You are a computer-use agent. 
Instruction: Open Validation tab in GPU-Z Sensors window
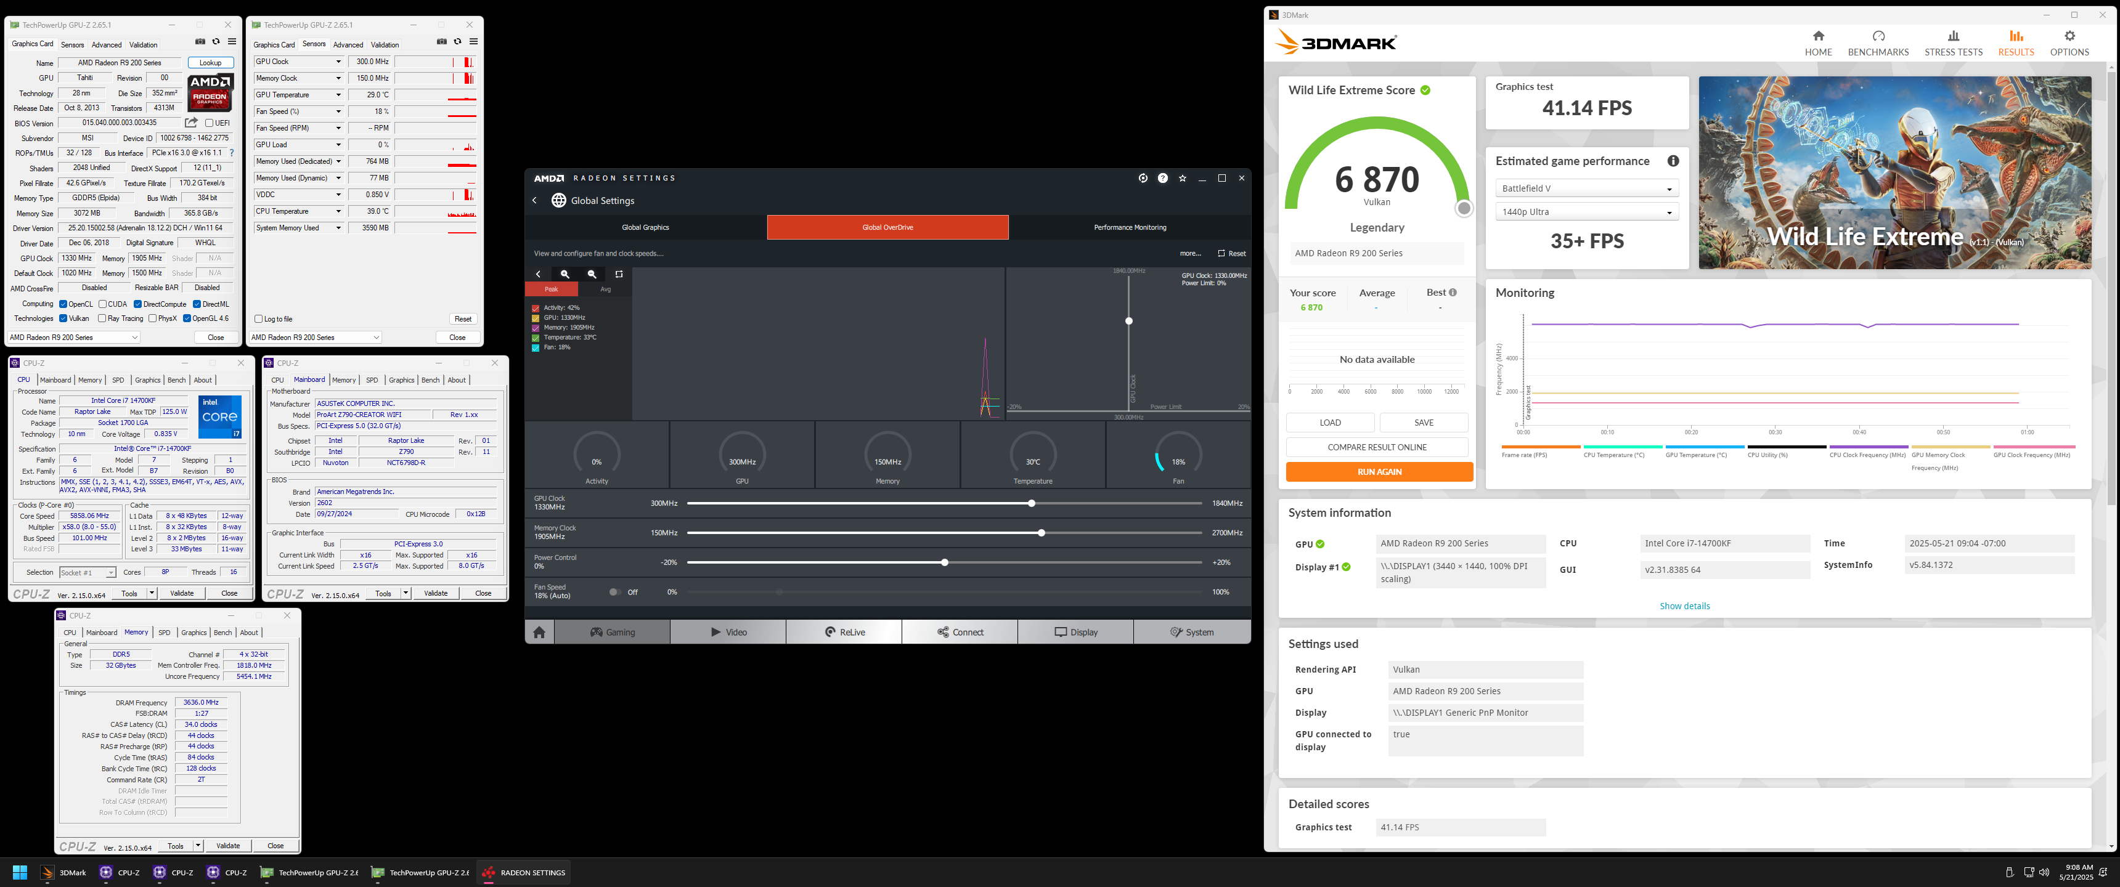[x=385, y=44]
